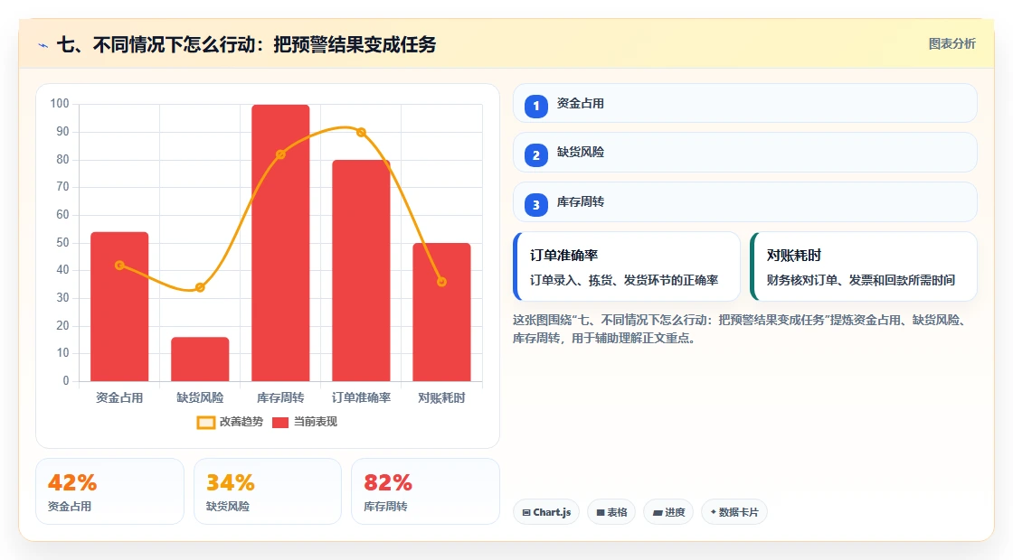
Task: Click the trend line point on 资金占用 bar
Action: (x=119, y=266)
